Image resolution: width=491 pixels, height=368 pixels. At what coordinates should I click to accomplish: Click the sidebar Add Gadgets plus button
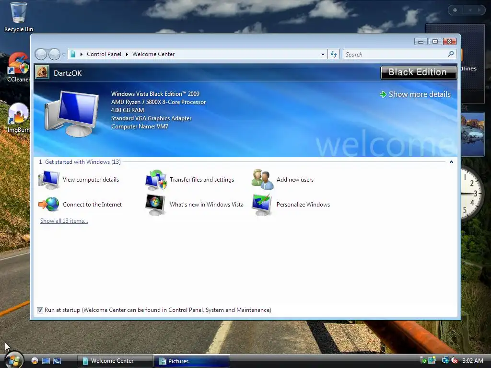(455, 10)
